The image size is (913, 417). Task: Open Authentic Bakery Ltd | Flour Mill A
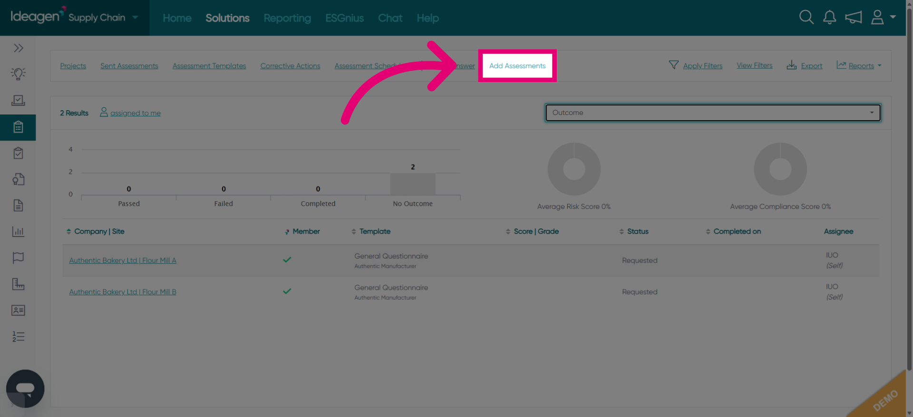click(123, 260)
